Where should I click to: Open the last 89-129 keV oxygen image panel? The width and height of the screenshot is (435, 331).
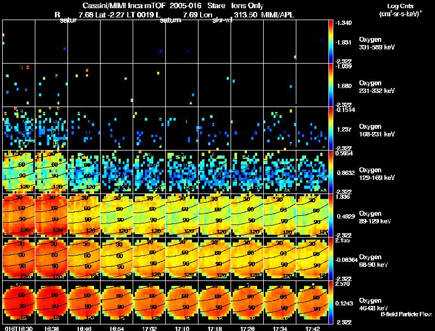[x=313, y=215]
